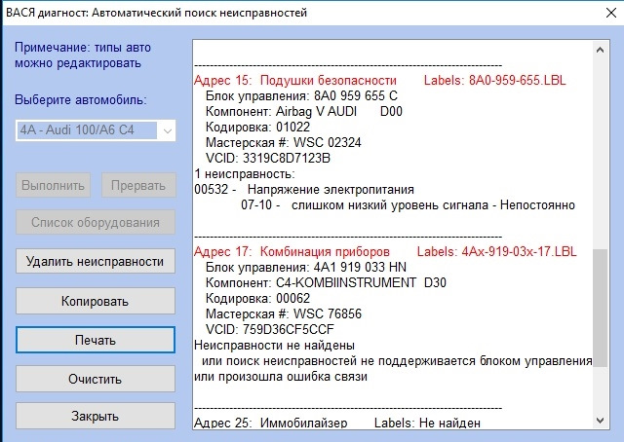
Task: Click the Адрес 25: Иммобилайзер heading
Action: [x=271, y=423]
